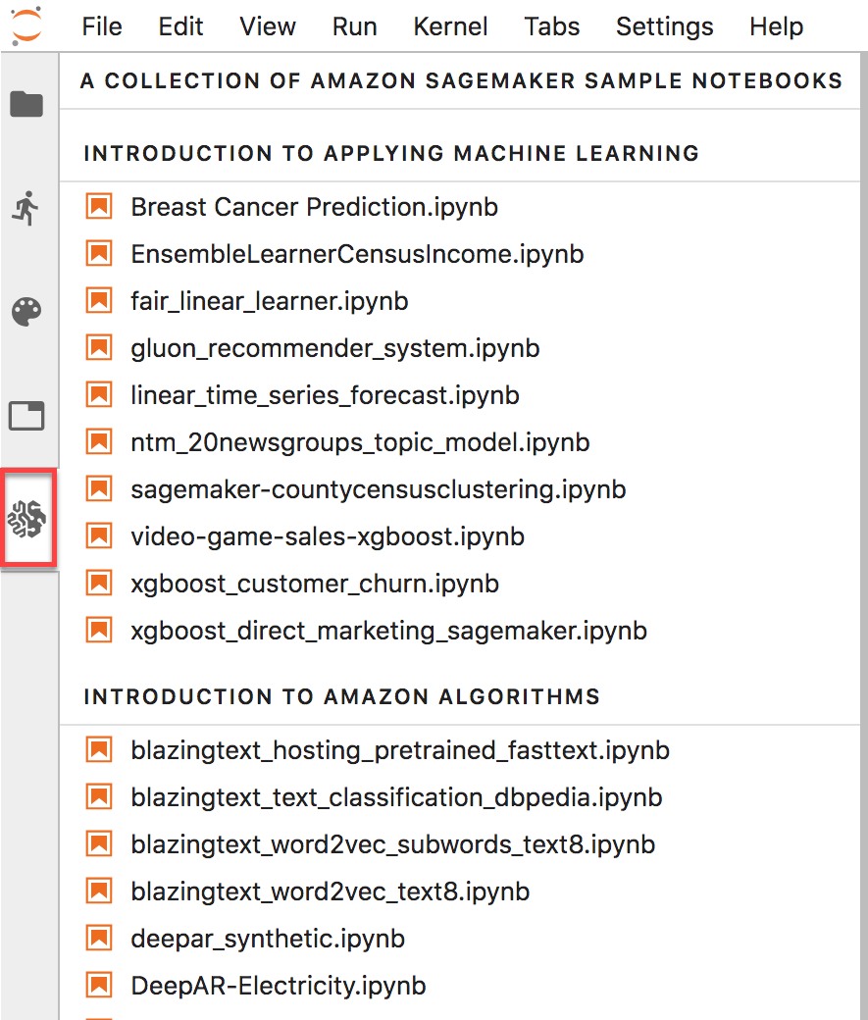This screenshot has width=868, height=1020.
Task: Open blazingtext_word2vec_text8.ipynb
Action: pos(330,892)
